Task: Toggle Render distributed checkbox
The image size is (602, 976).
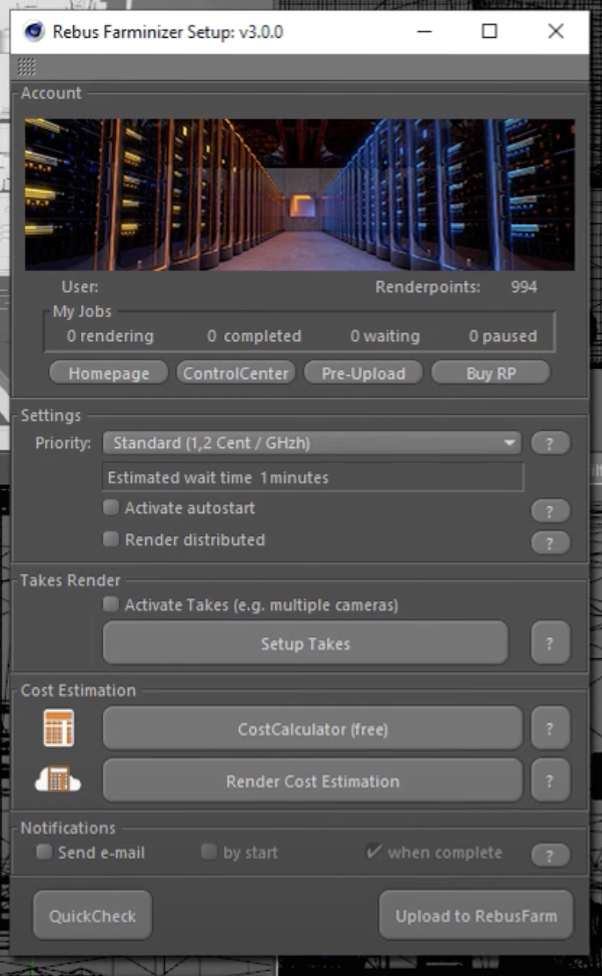Action: 111,539
